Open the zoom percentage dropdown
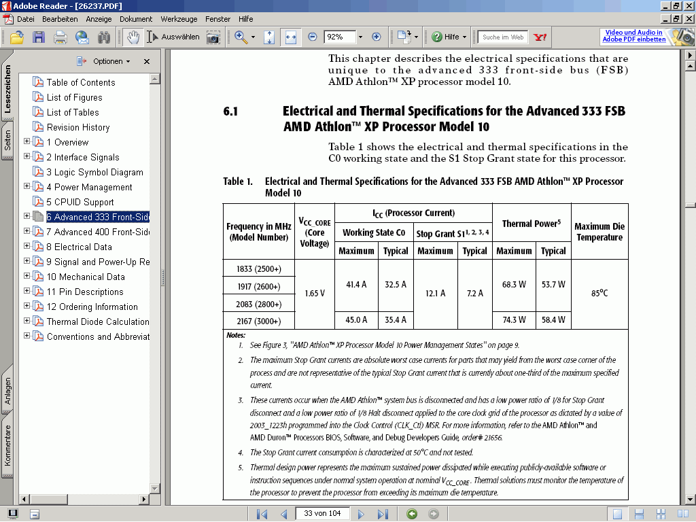 tap(360, 37)
